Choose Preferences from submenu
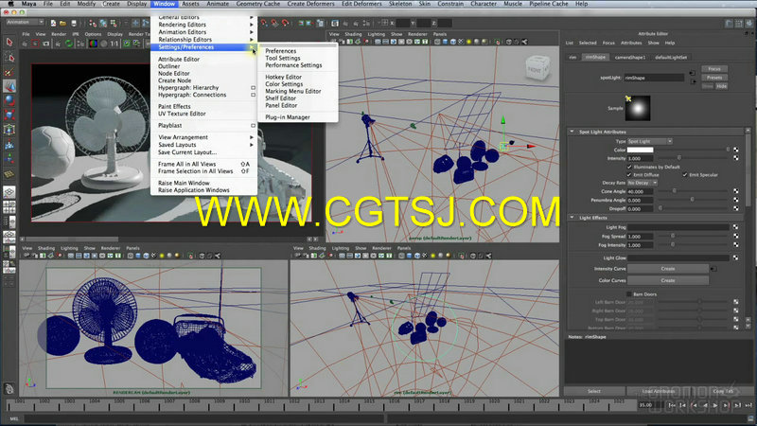The width and height of the screenshot is (757, 426). 280,51
